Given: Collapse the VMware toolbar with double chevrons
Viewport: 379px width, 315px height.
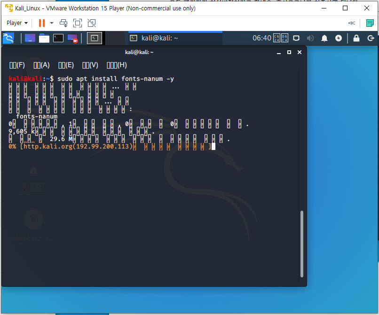Looking at the screenshot, I should pyautogui.click(x=351, y=23).
